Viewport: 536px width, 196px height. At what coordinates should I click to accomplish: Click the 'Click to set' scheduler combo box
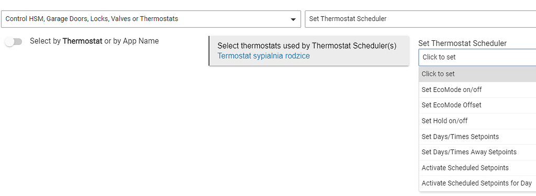477,57
